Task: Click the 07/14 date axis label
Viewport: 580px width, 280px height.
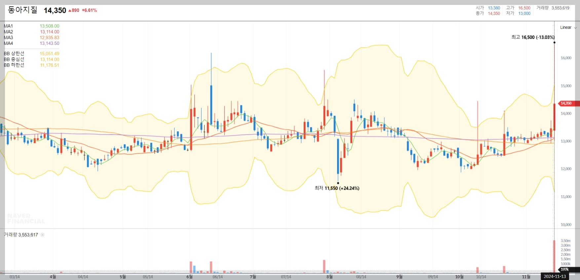Action: 286,277
